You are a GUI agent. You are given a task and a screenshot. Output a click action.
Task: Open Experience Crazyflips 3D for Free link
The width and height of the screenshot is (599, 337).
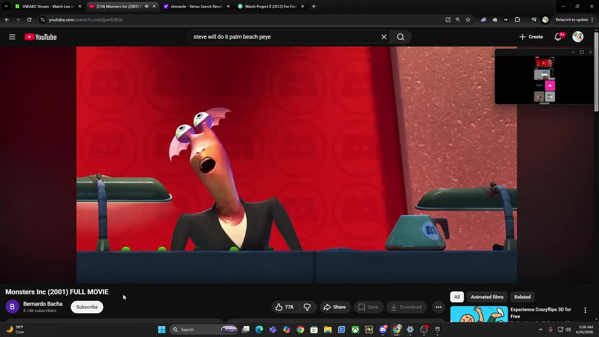(x=541, y=313)
